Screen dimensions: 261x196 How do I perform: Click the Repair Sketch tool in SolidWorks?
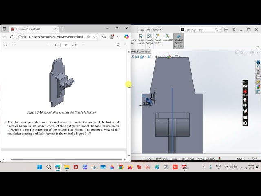click(x=141, y=39)
